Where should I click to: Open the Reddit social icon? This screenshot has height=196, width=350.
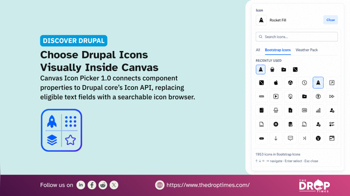point(103,185)
